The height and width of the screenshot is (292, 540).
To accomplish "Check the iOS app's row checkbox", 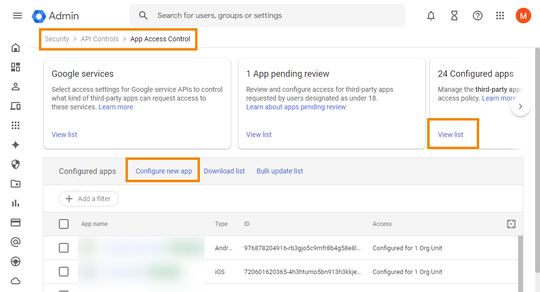I will click(x=64, y=272).
